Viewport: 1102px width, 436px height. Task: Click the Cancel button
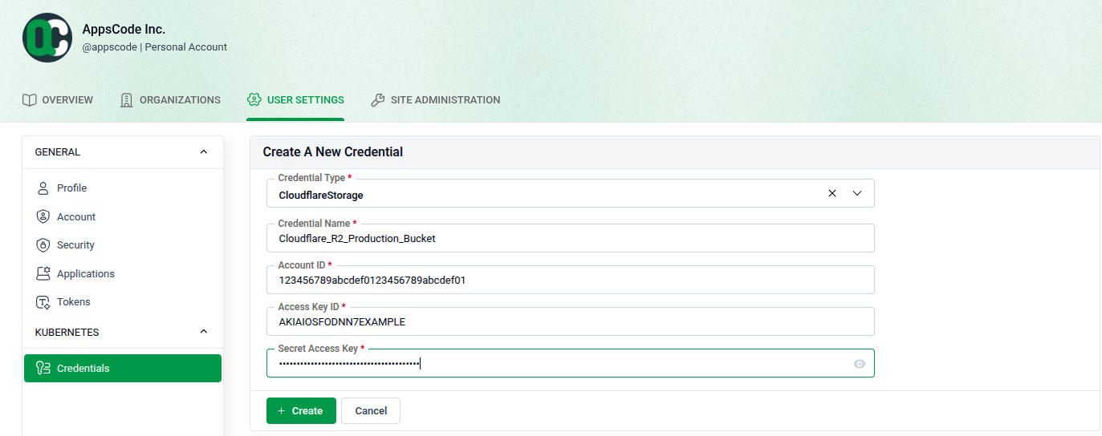point(371,411)
